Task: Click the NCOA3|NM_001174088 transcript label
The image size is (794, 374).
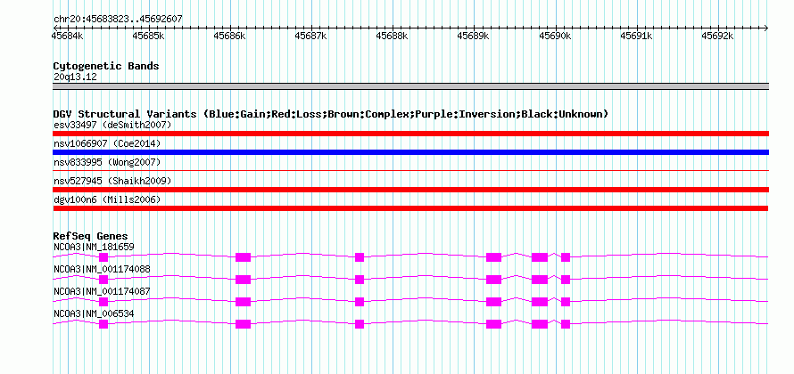Action: (x=102, y=270)
